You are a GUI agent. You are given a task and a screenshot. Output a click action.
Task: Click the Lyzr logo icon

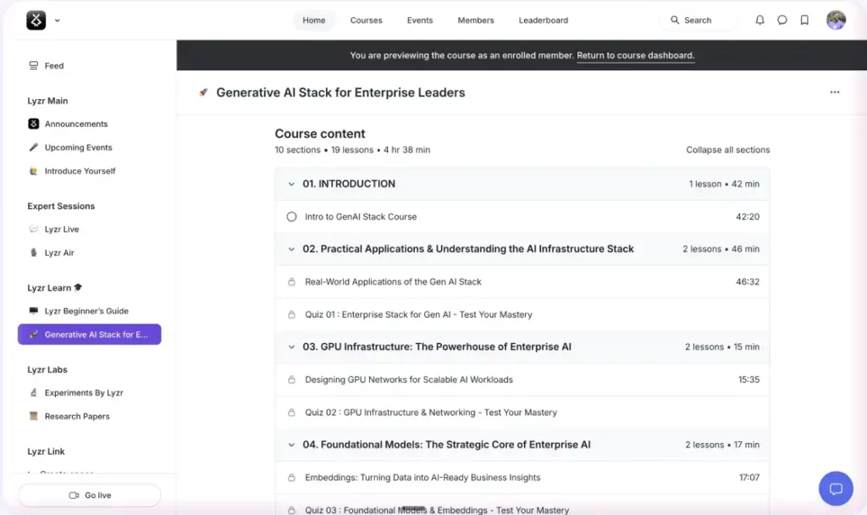(36, 20)
